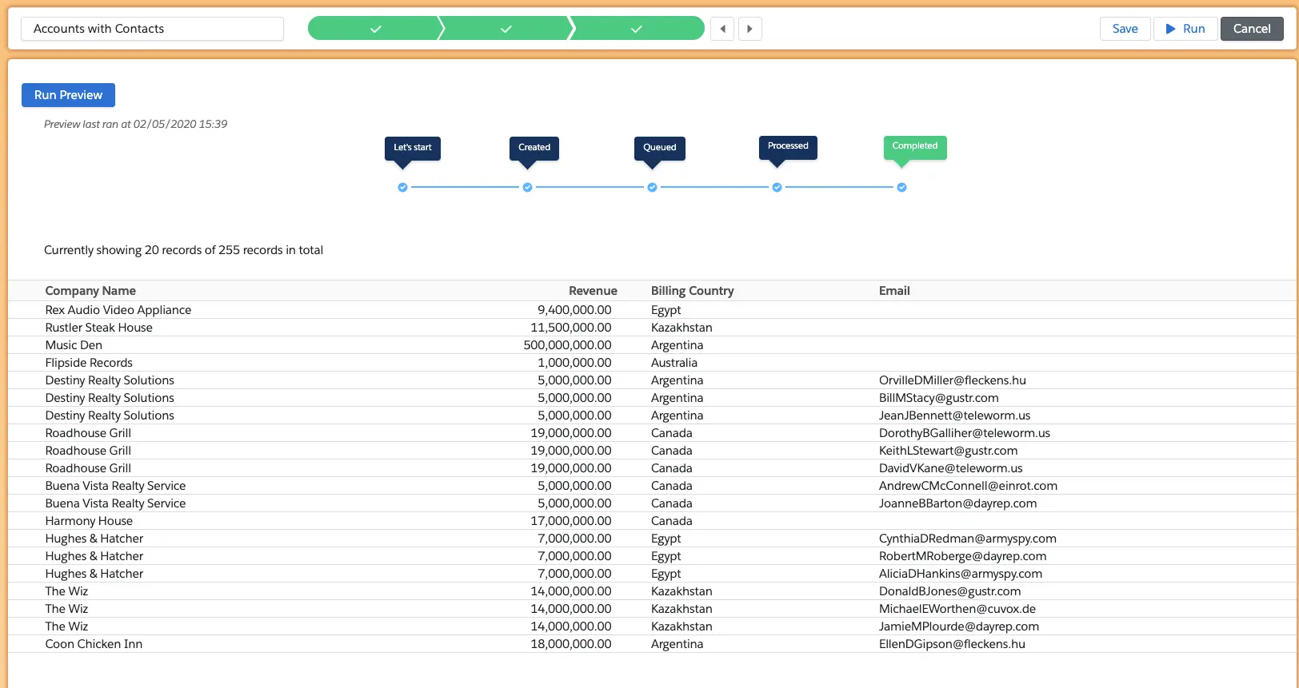Click the Save button
The width and height of the screenshot is (1299, 688).
point(1125,29)
